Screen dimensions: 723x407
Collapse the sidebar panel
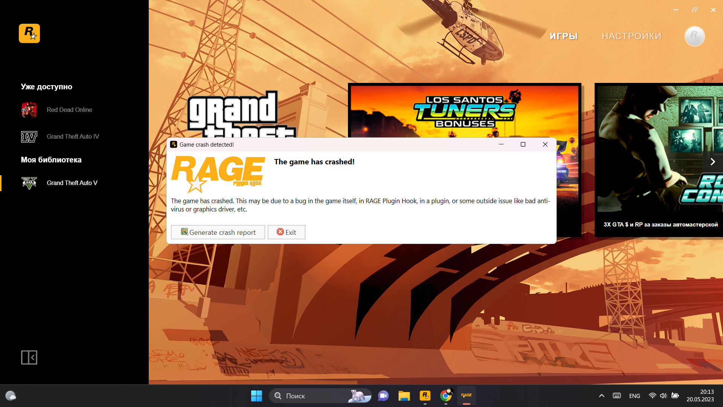[29, 357]
